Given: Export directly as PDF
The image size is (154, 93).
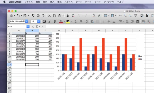Looking at the screenshot, I should [33, 16].
